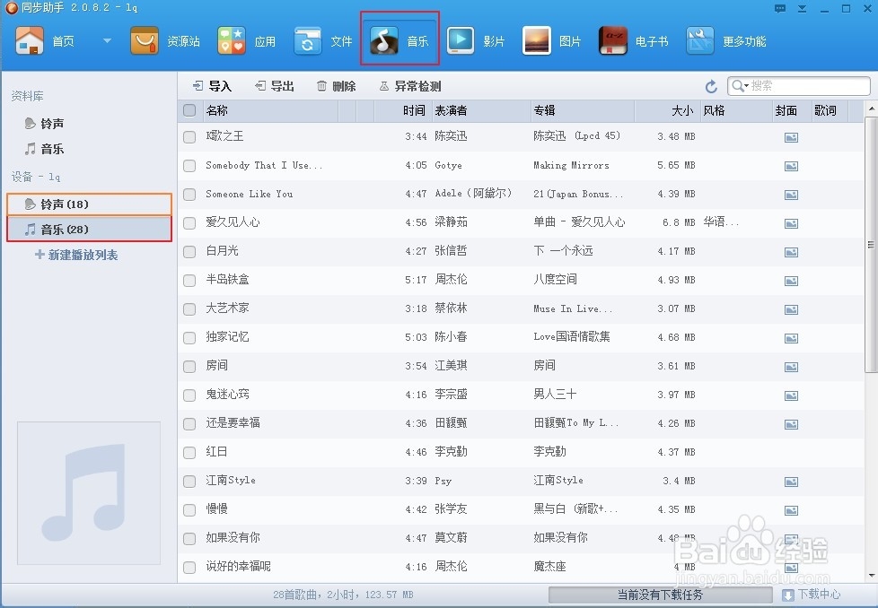The height and width of the screenshot is (608, 878).
Task: Click the album art placeholder thumbnail
Action: click(x=89, y=493)
